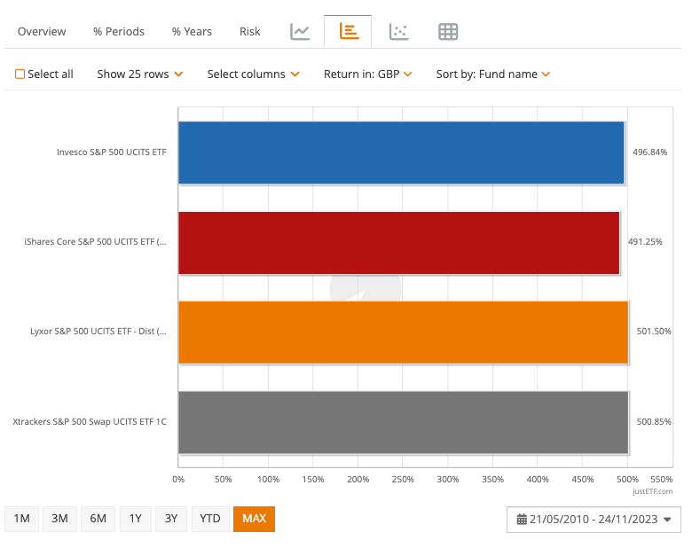This screenshot has height=548, width=692.
Task: Switch to the % Periods tab
Action: tap(119, 32)
